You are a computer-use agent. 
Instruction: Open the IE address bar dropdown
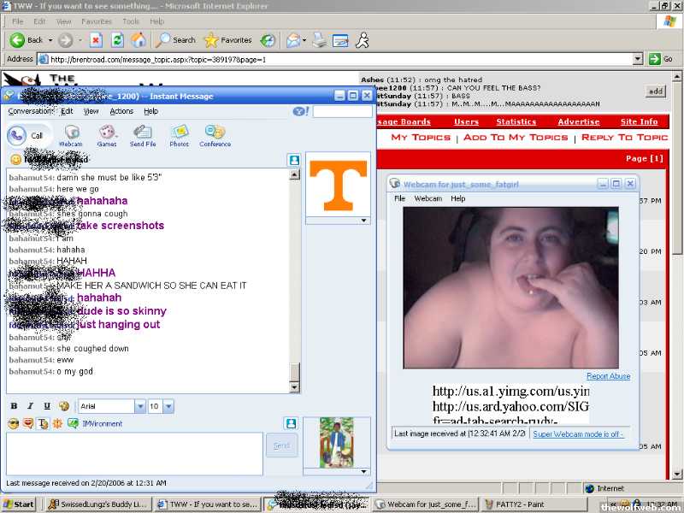tap(637, 59)
